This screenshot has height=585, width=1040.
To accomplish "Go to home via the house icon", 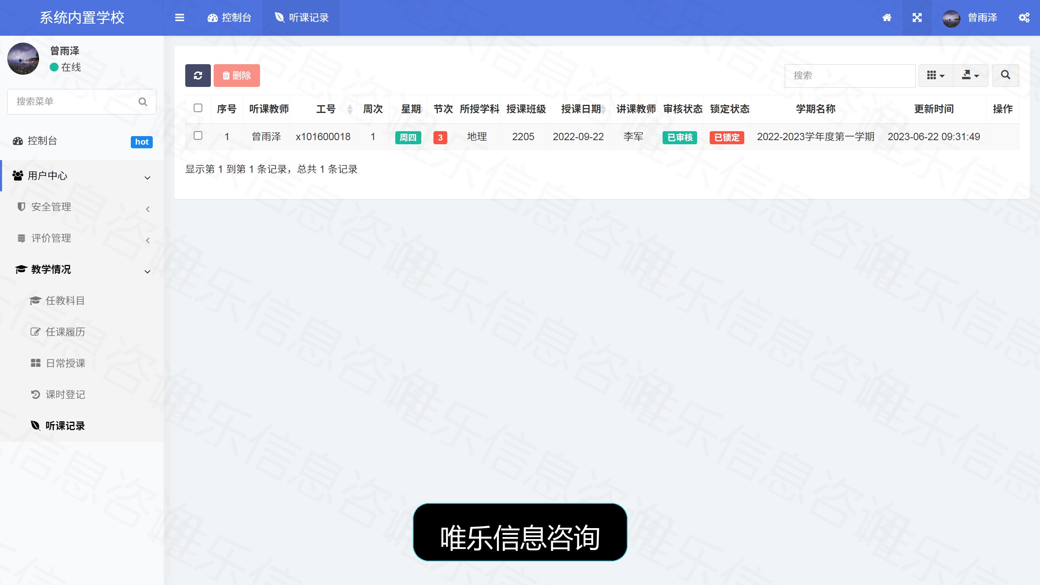I will 887,17.
